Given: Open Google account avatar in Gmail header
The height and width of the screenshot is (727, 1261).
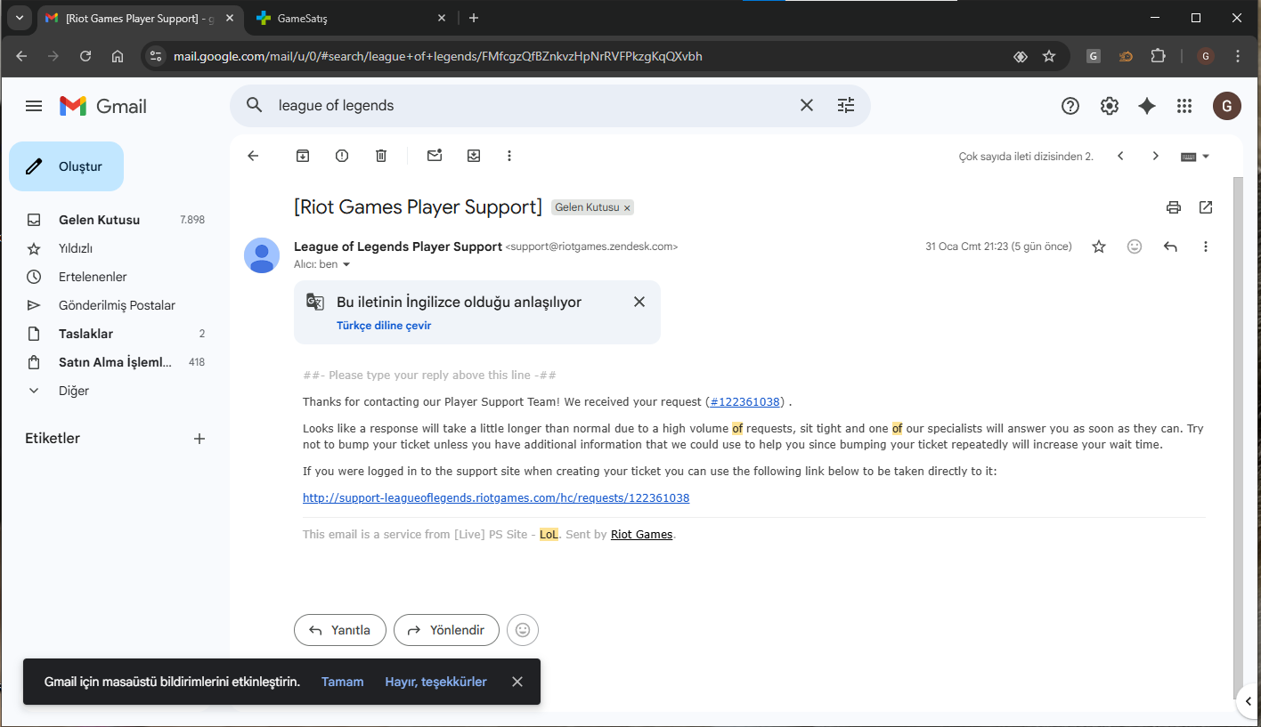Looking at the screenshot, I should click(x=1227, y=106).
